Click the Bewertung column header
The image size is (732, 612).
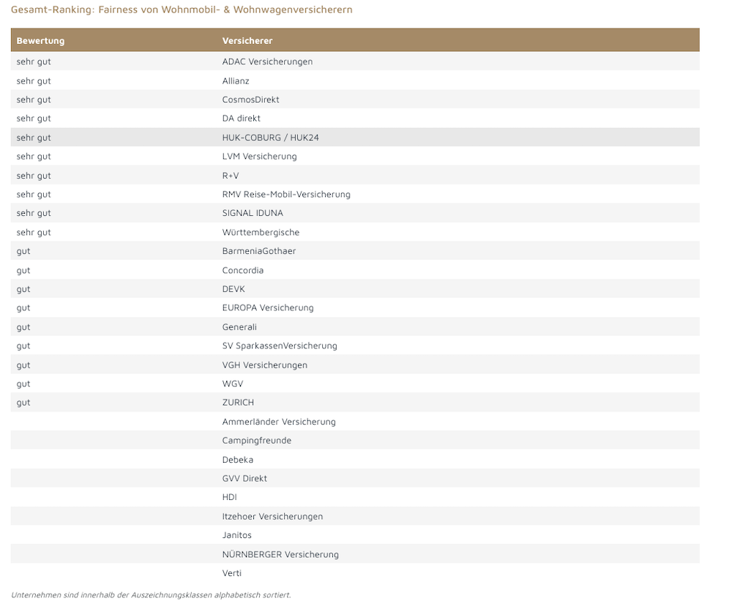(40, 40)
